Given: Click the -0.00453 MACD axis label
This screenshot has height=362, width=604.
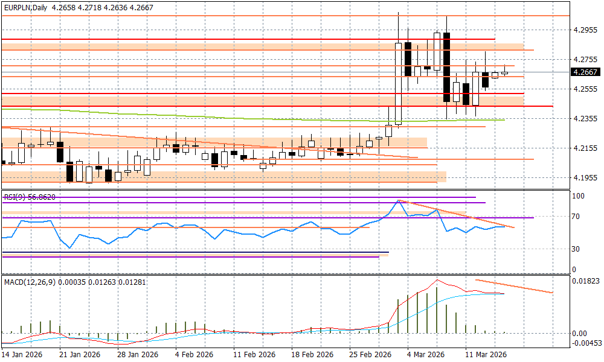Looking at the screenshot, I should tap(585, 343).
